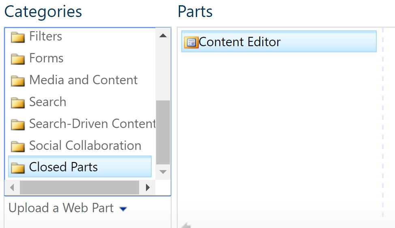Click the Media and Content folder icon
395x228 pixels.
[x=17, y=81]
